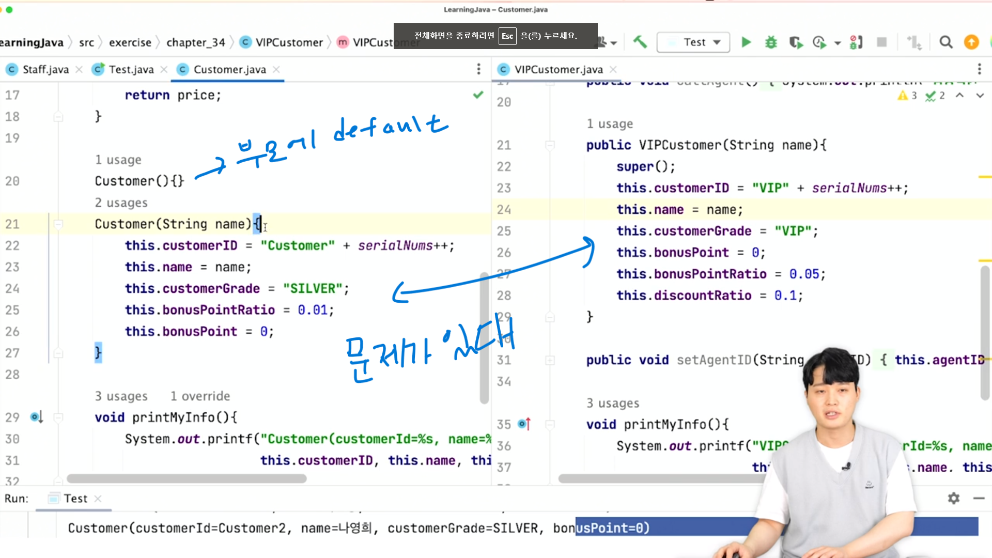Run the Test configuration with the play icon
Image resolution: width=992 pixels, height=558 pixels.
coord(746,42)
